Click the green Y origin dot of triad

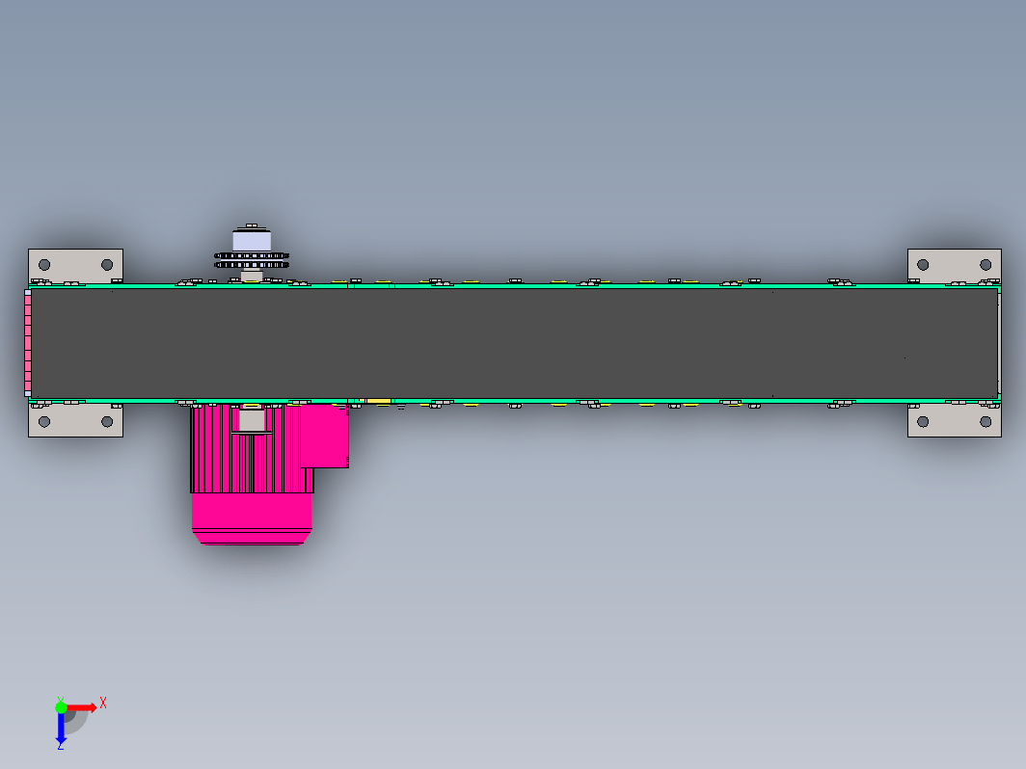pyautogui.click(x=61, y=707)
